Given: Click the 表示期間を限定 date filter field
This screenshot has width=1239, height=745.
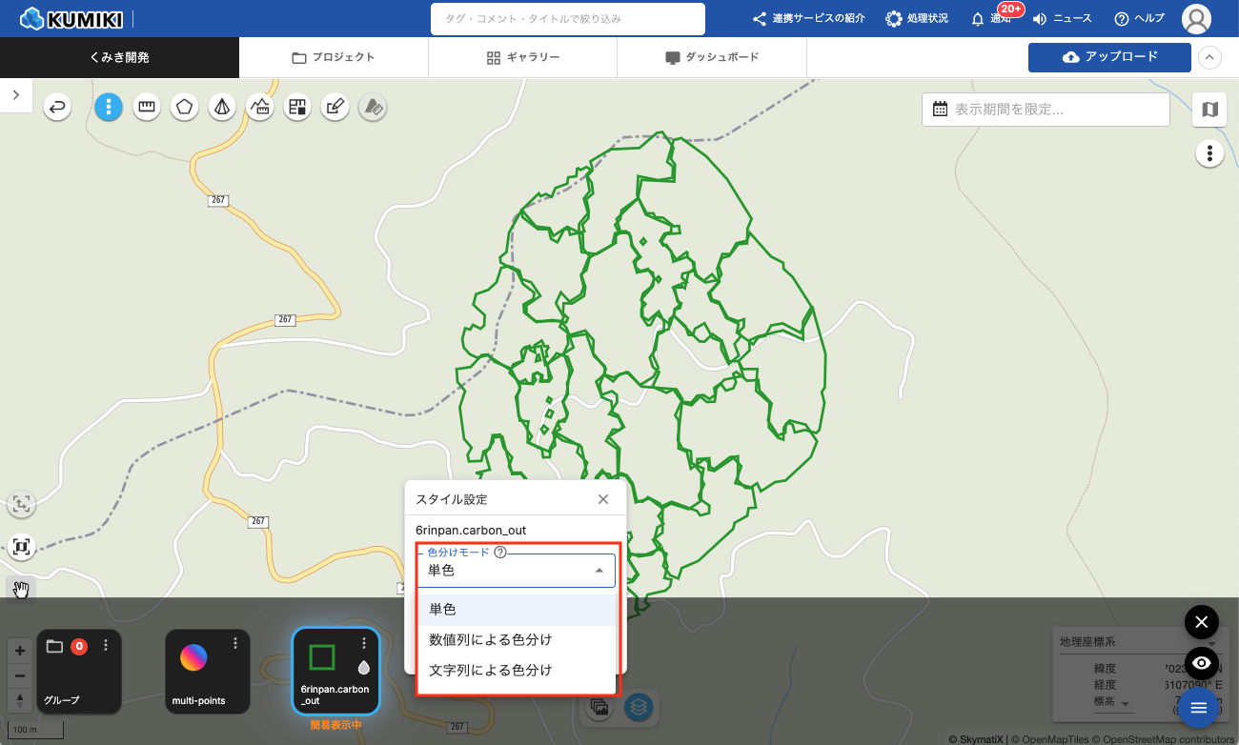Looking at the screenshot, I should [x=1046, y=110].
